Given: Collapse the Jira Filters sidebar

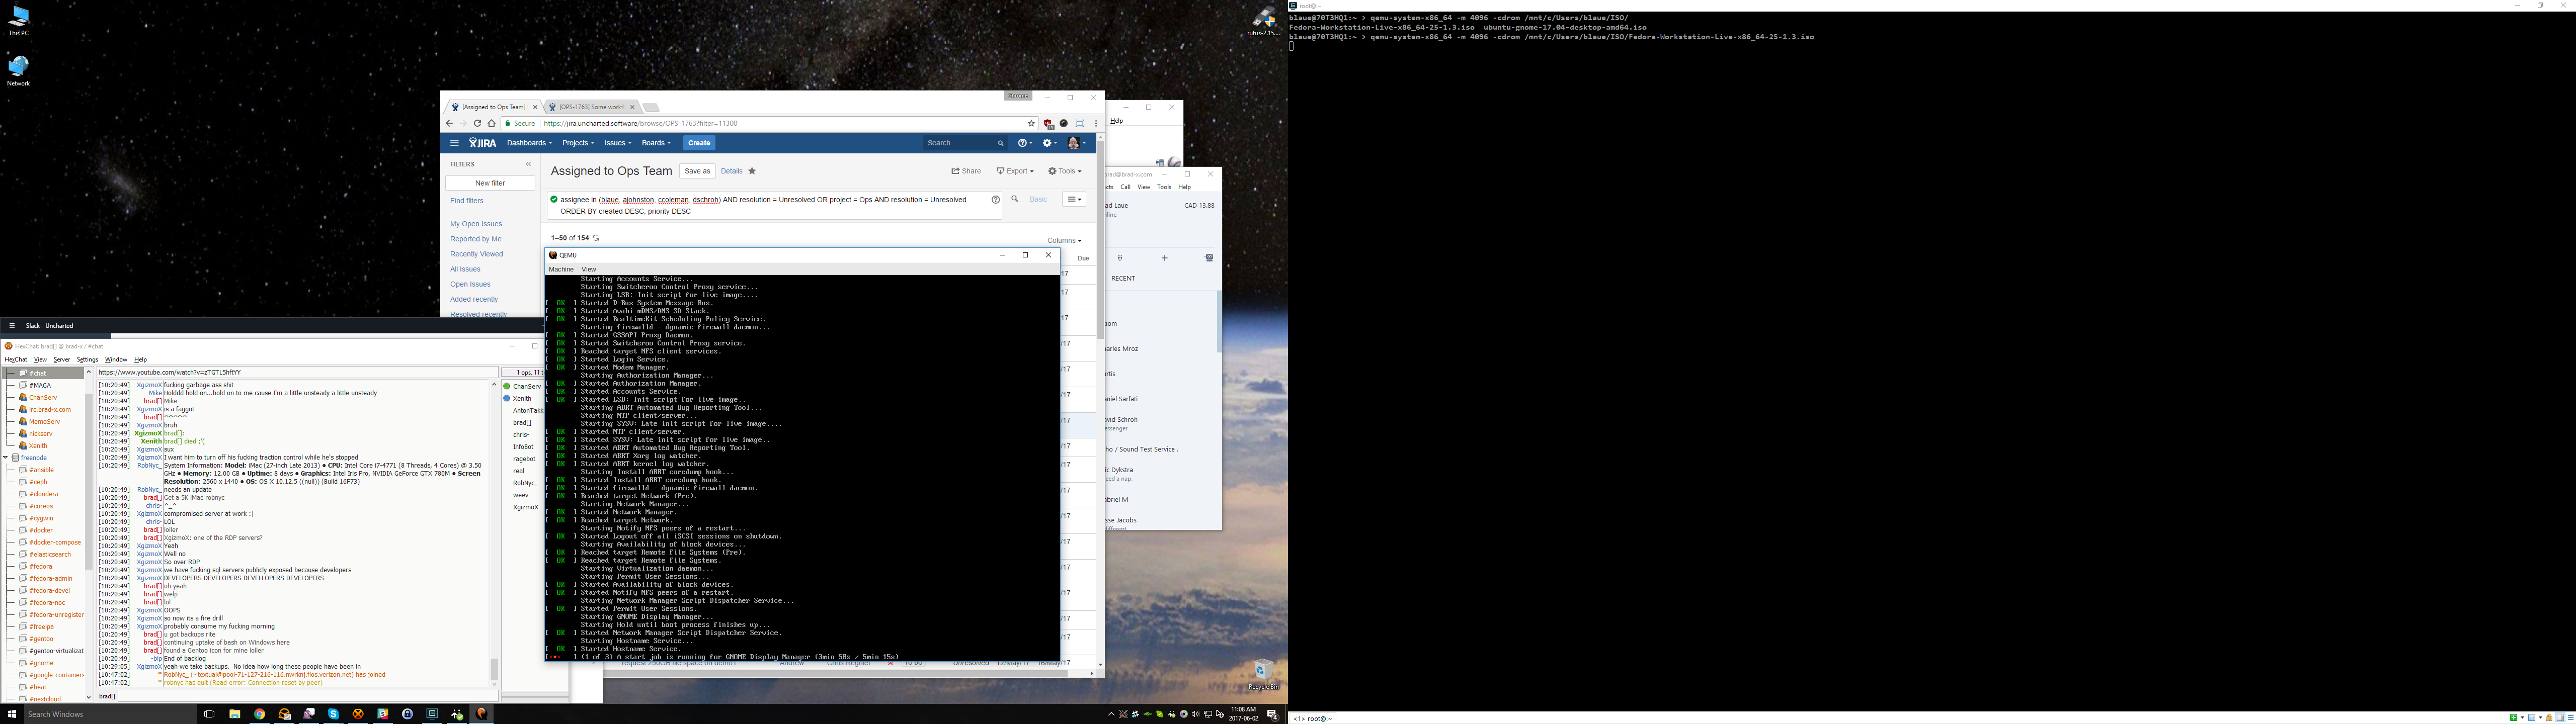Looking at the screenshot, I should tap(528, 164).
